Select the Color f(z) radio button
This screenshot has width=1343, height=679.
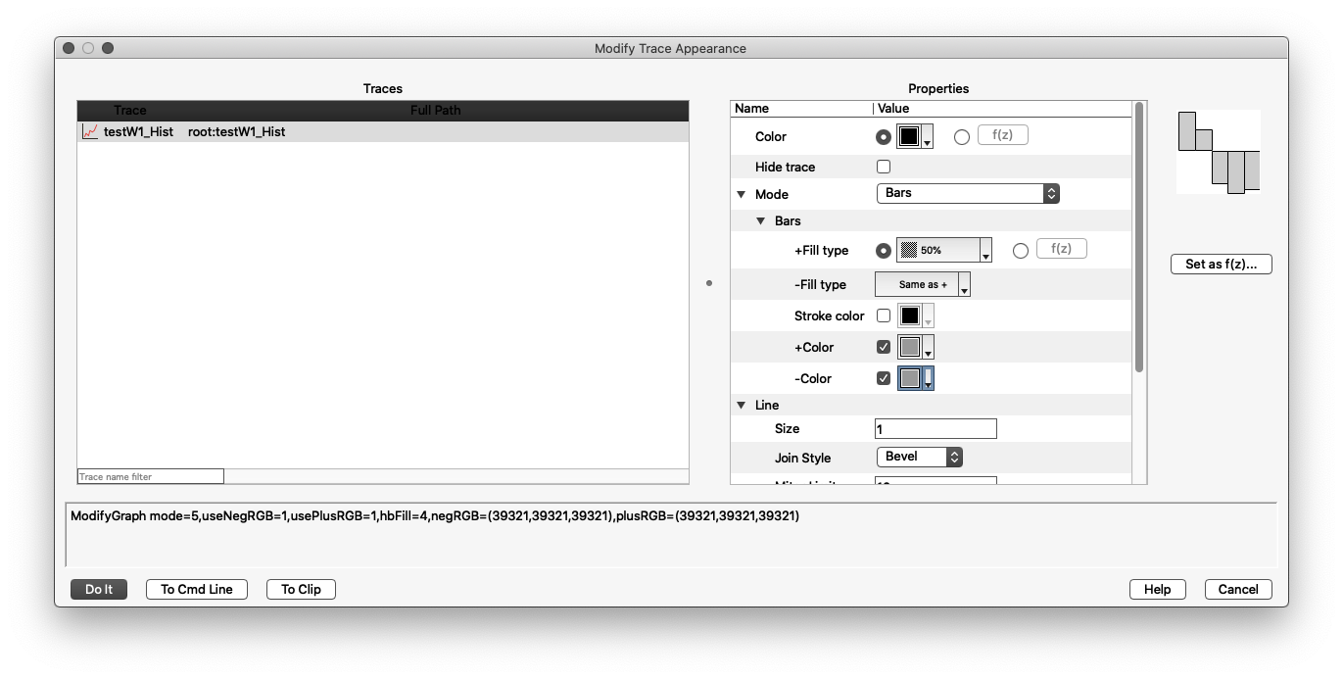[961, 137]
